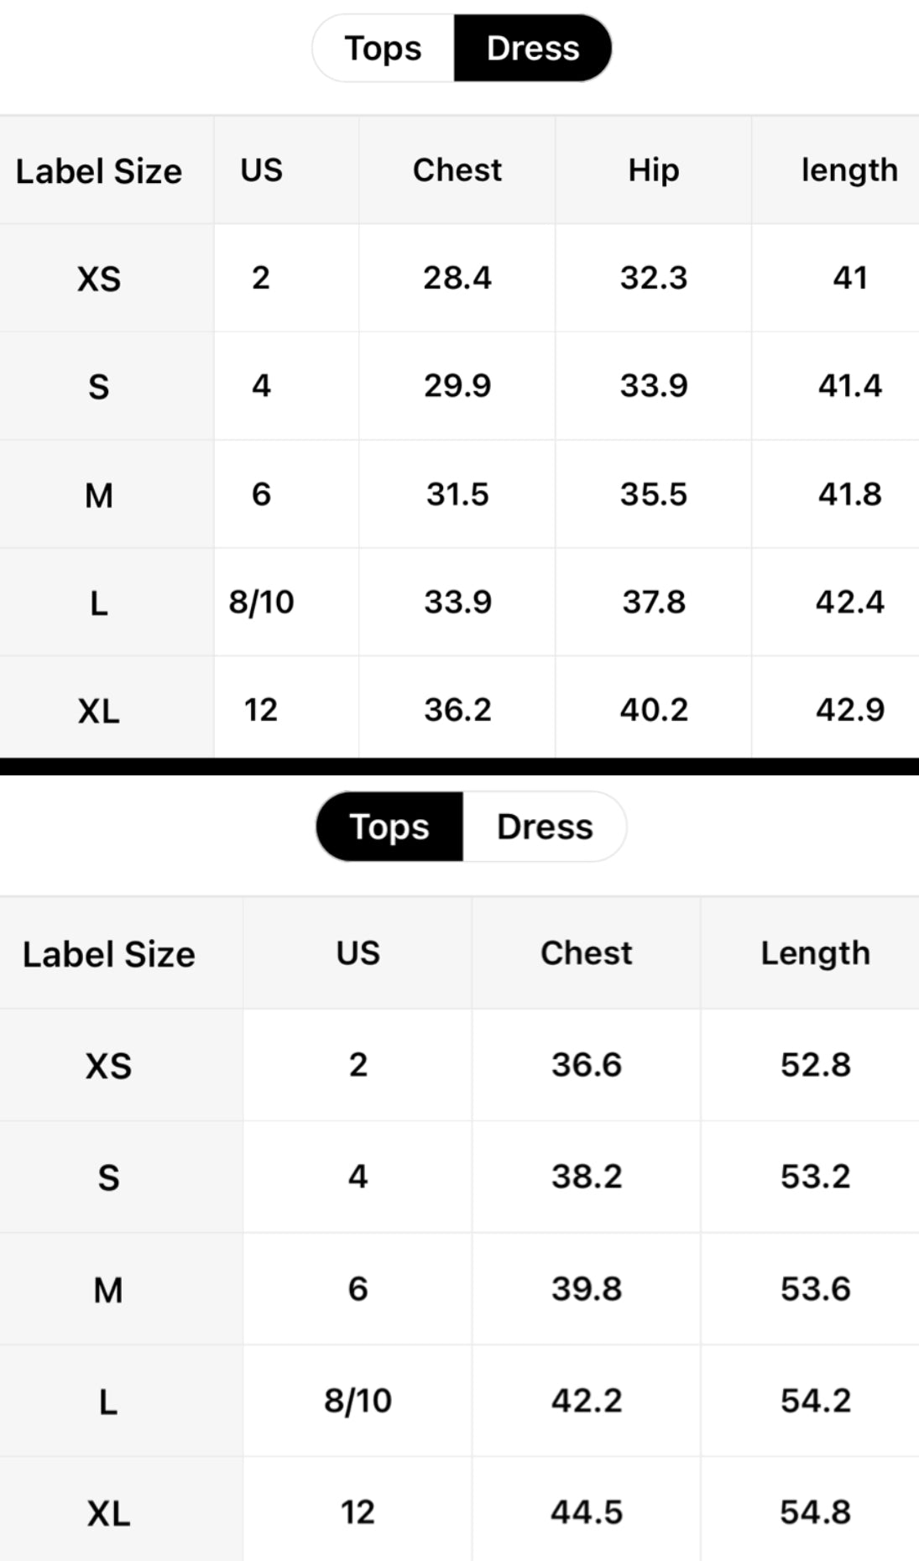Image resolution: width=919 pixels, height=1561 pixels.
Task: Select the Dress tab in the lower toggle
Action: pyautogui.click(x=545, y=827)
